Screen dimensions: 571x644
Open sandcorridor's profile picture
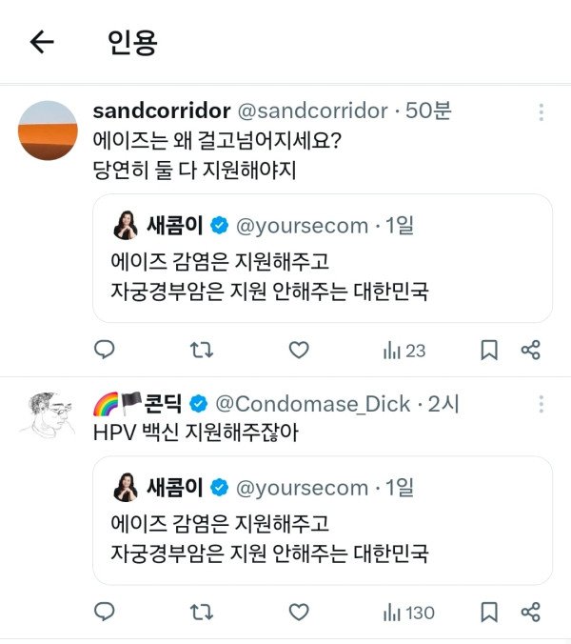coord(48,130)
